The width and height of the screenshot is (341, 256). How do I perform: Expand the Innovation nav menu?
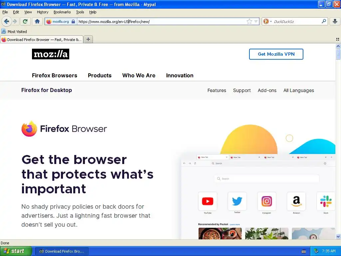pos(179,75)
